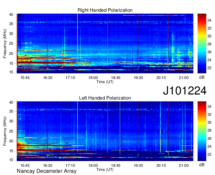Image resolution: width=215 pixels, height=175 pixels.
Task: Click the 25 MHz tick of Right Handed plot
Action: click(11, 43)
